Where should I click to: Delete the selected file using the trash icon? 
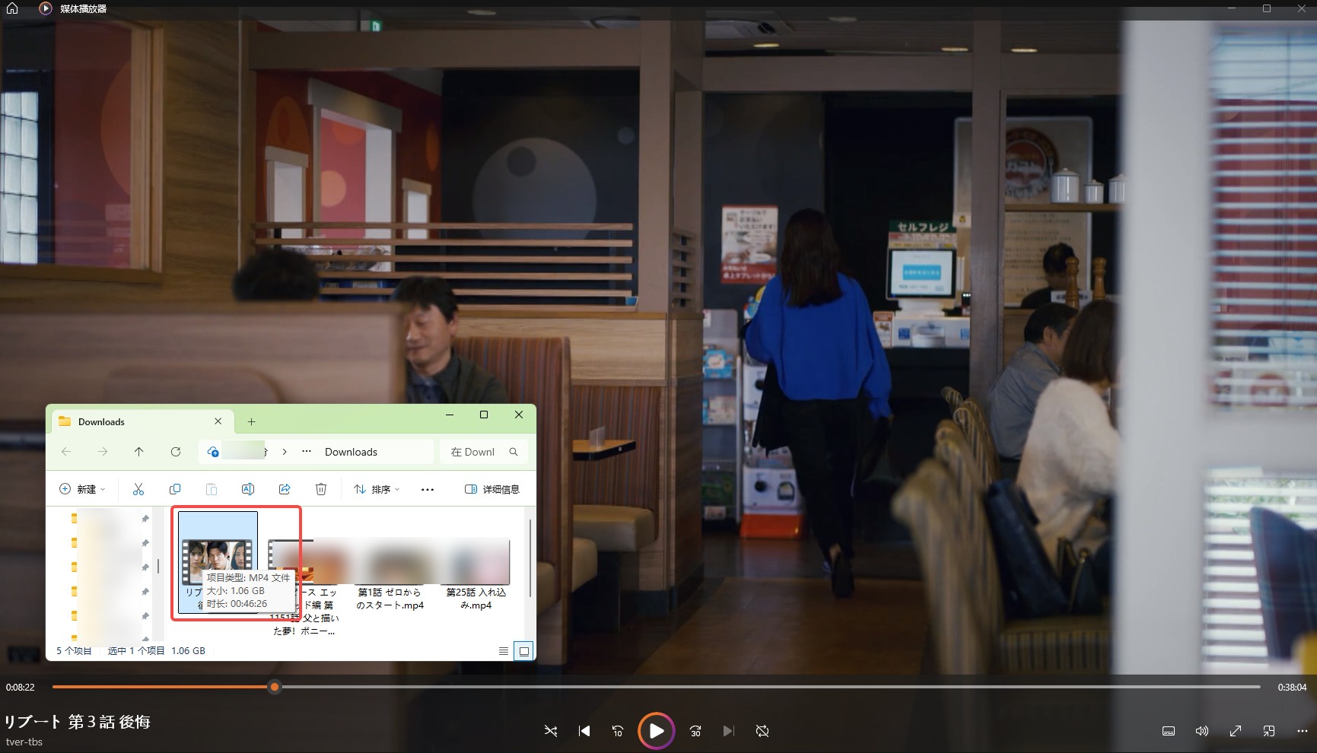[321, 489]
